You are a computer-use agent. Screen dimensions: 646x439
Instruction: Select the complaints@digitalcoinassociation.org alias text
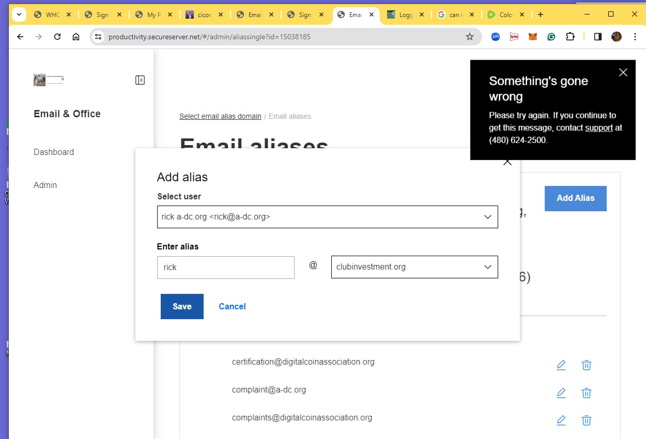302,417
